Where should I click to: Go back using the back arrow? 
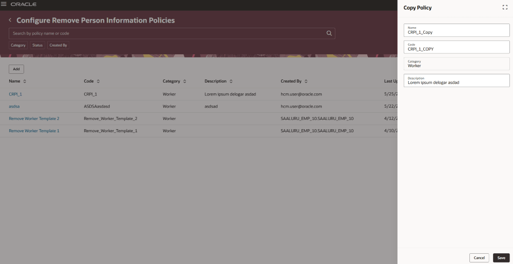[x=10, y=20]
